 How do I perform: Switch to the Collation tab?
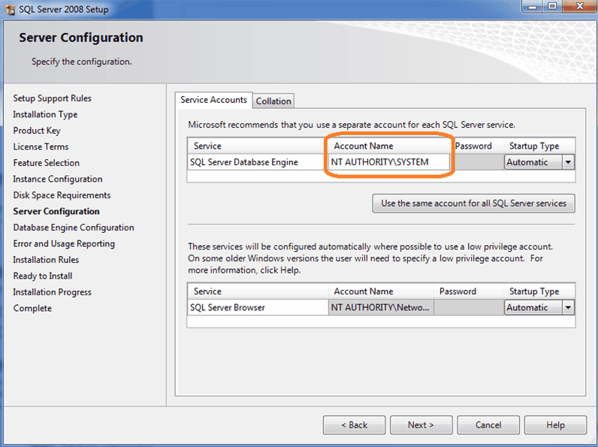[x=273, y=101]
